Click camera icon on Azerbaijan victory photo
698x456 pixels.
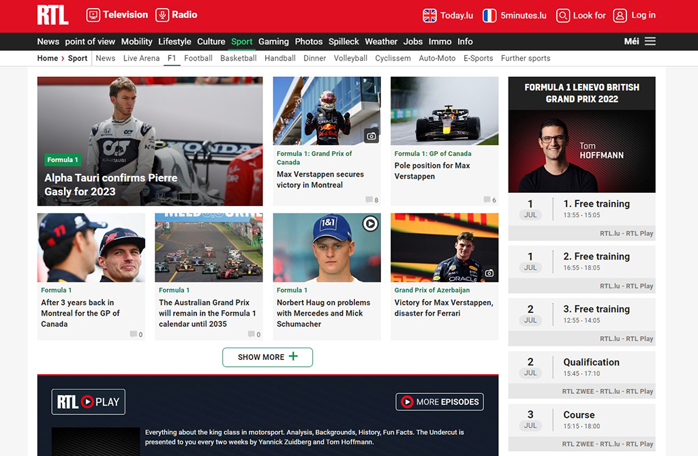pyautogui.click(x=489, y=273)
